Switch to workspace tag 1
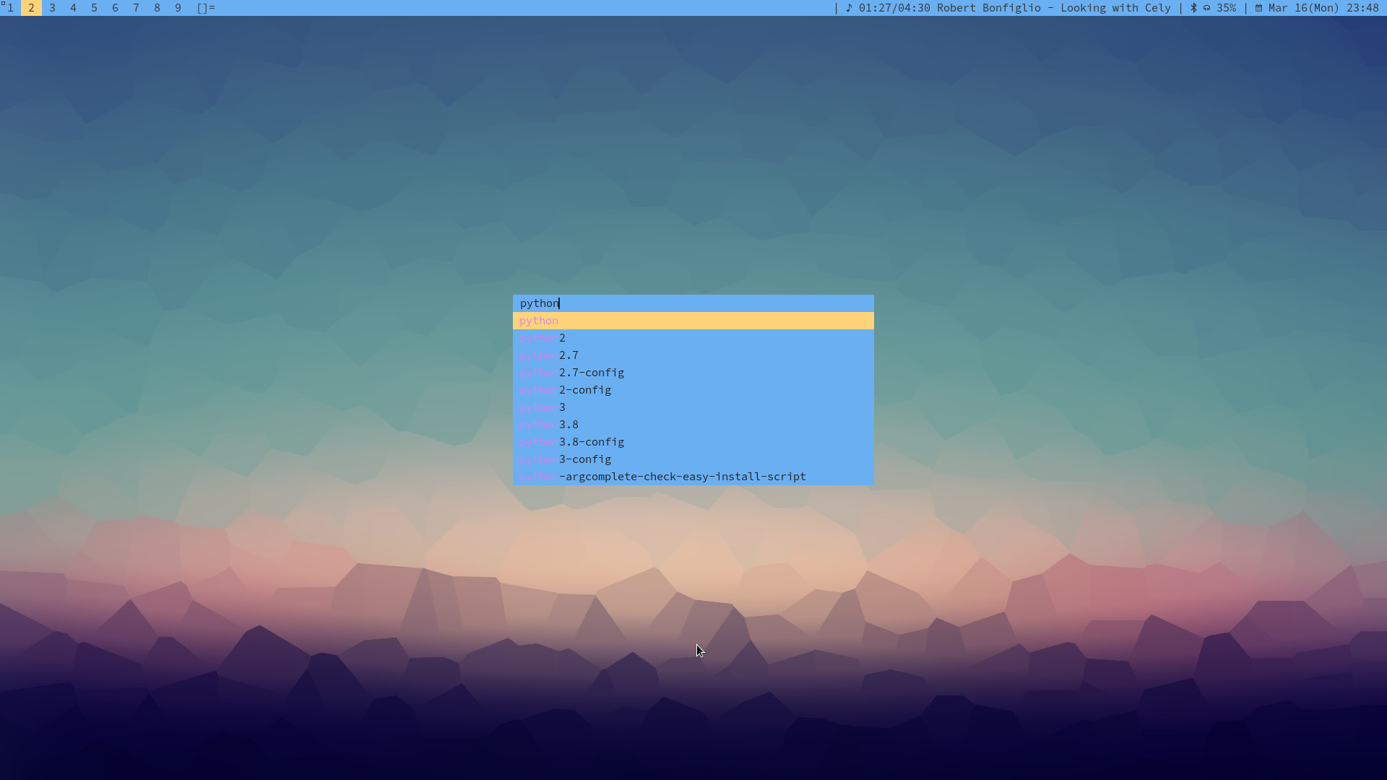The height and width of the screenshot is (780, 1387). click(10, 8)
